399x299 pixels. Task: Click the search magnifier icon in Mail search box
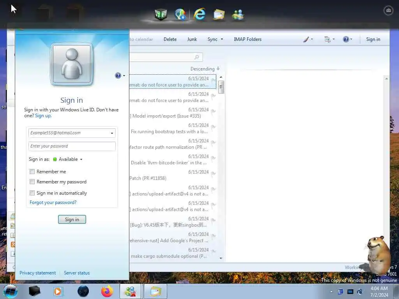tap(197, 57)
